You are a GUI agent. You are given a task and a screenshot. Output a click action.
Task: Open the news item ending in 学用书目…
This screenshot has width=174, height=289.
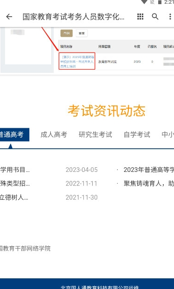15,170
